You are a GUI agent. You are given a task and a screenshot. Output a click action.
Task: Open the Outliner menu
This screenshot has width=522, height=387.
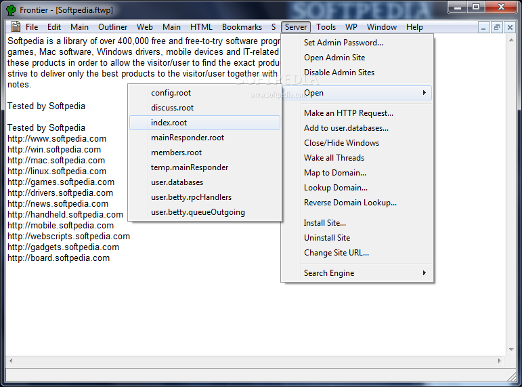(113, 27)
